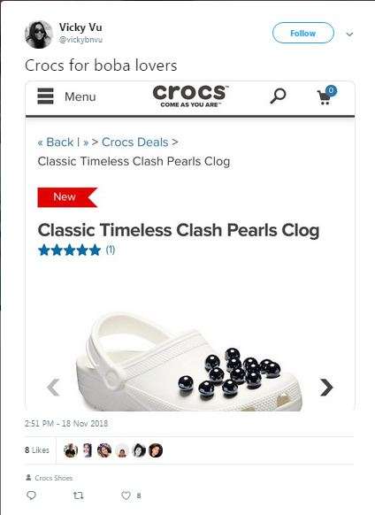This screenshot has height=515, width=375.
Task: Open Vicky Vu's profile avatar
Action: (x=39, y=35)
